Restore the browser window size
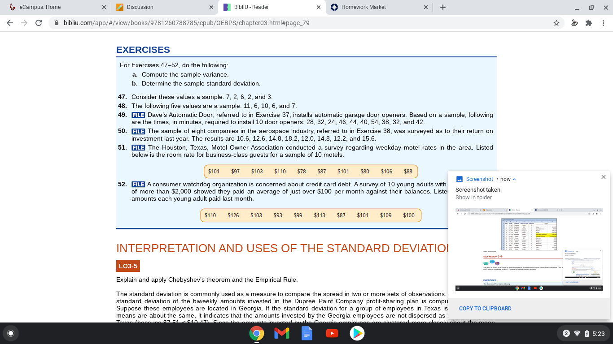 591,7
